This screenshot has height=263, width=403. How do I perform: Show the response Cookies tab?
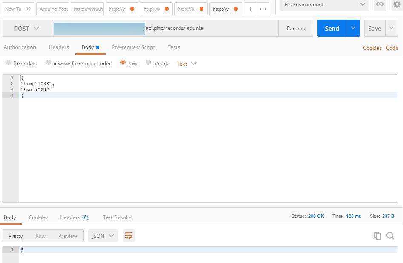(38, 217)
